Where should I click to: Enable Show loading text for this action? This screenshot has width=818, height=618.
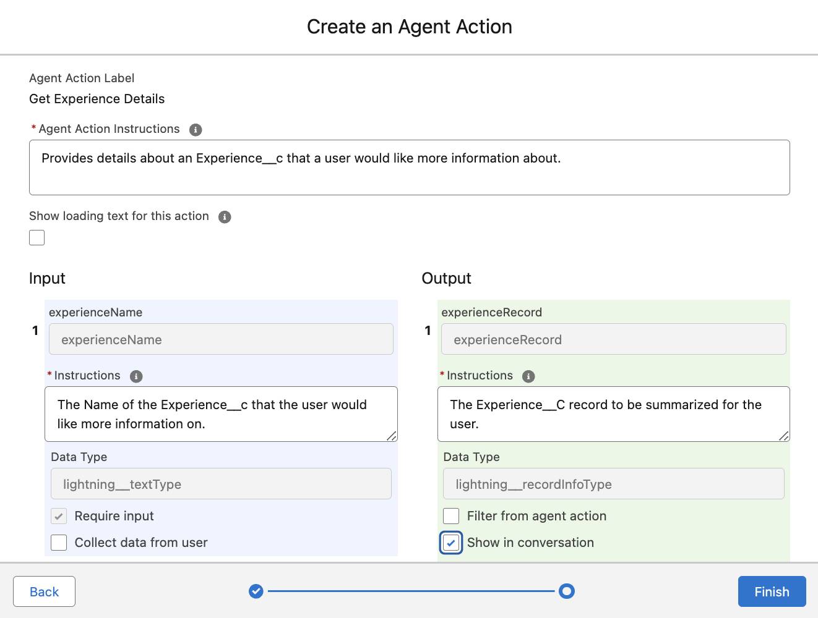tap(37, 238)
